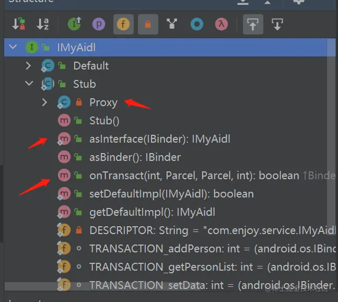Viewport: 338px width, 302px height.
Task: Click the method icon beside getDefaultImpl
Action: coord(64,212)
